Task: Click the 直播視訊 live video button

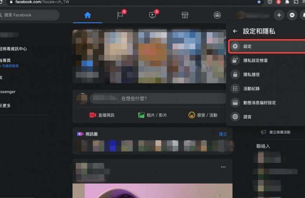Action: coord(102,115)
